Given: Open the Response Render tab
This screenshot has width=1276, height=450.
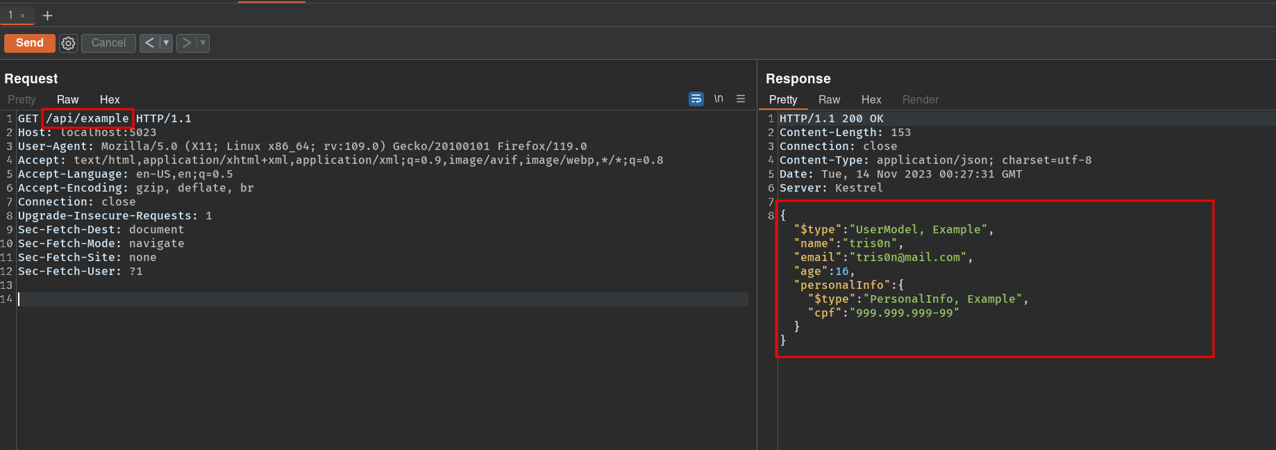Looking at the screenshot, I should [920, 100].
